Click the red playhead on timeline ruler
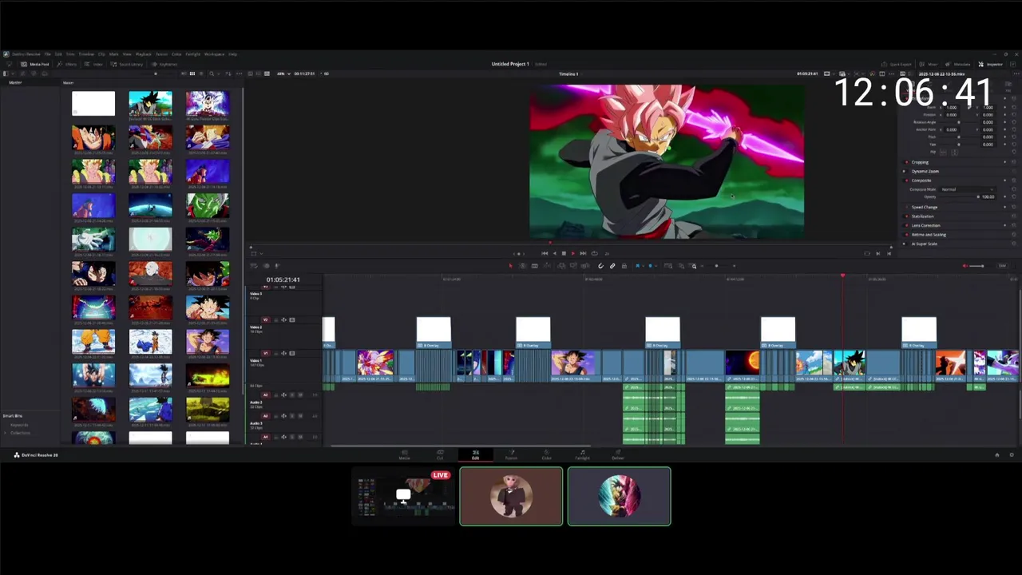The height and width of the screenshot is (575, 1022). coord(842,276)
